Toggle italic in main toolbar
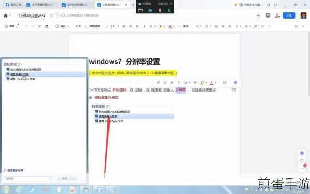This screenshot has height=194, width=310. point(144,26)
